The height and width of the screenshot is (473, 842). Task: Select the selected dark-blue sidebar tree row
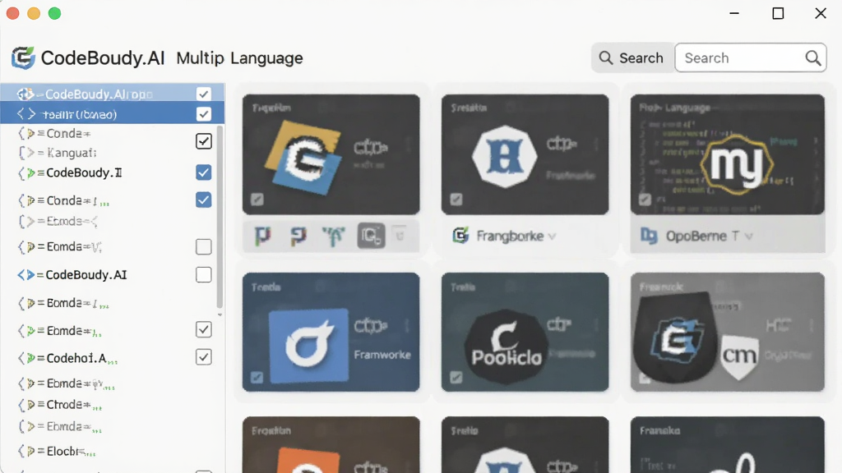coord(112,114)
